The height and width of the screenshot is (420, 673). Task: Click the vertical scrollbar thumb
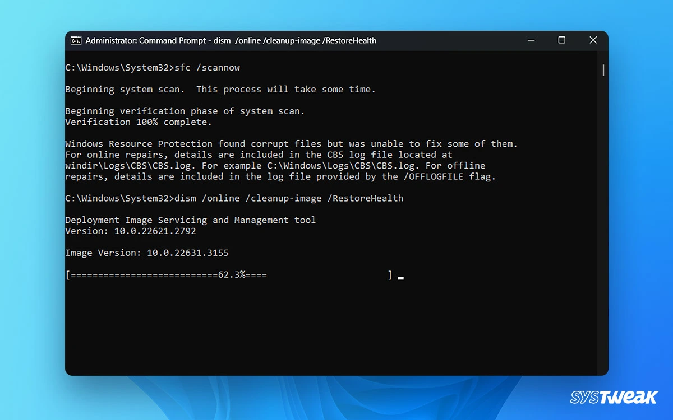click(602, 71)
